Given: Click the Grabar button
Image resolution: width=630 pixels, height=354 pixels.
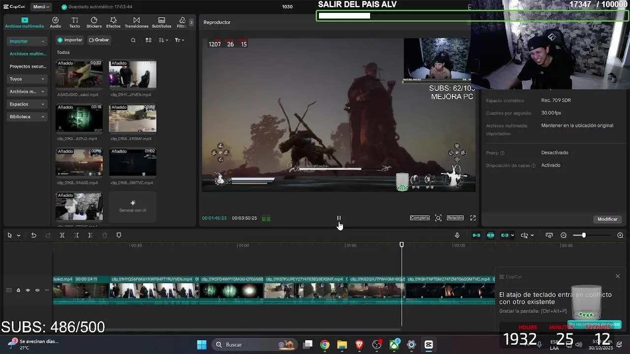Looking at the screenshot, I should (99, 40).
